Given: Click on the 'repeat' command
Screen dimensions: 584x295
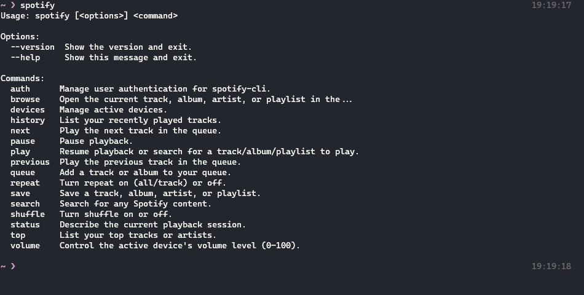Looking at the screenshot, I should point(25,183).
